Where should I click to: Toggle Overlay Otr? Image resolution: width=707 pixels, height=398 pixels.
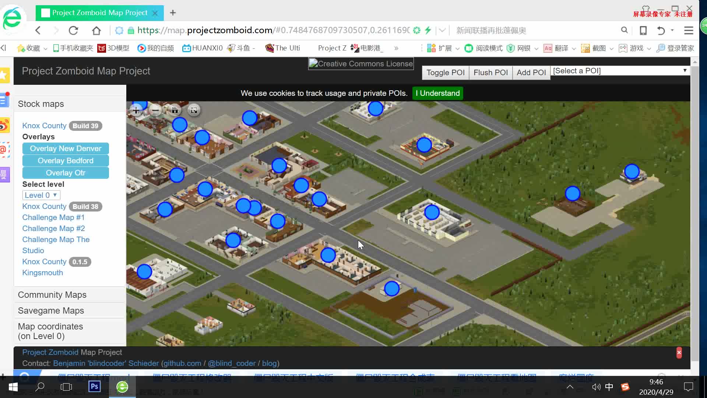pyautogui.click(x=66, y=173)
